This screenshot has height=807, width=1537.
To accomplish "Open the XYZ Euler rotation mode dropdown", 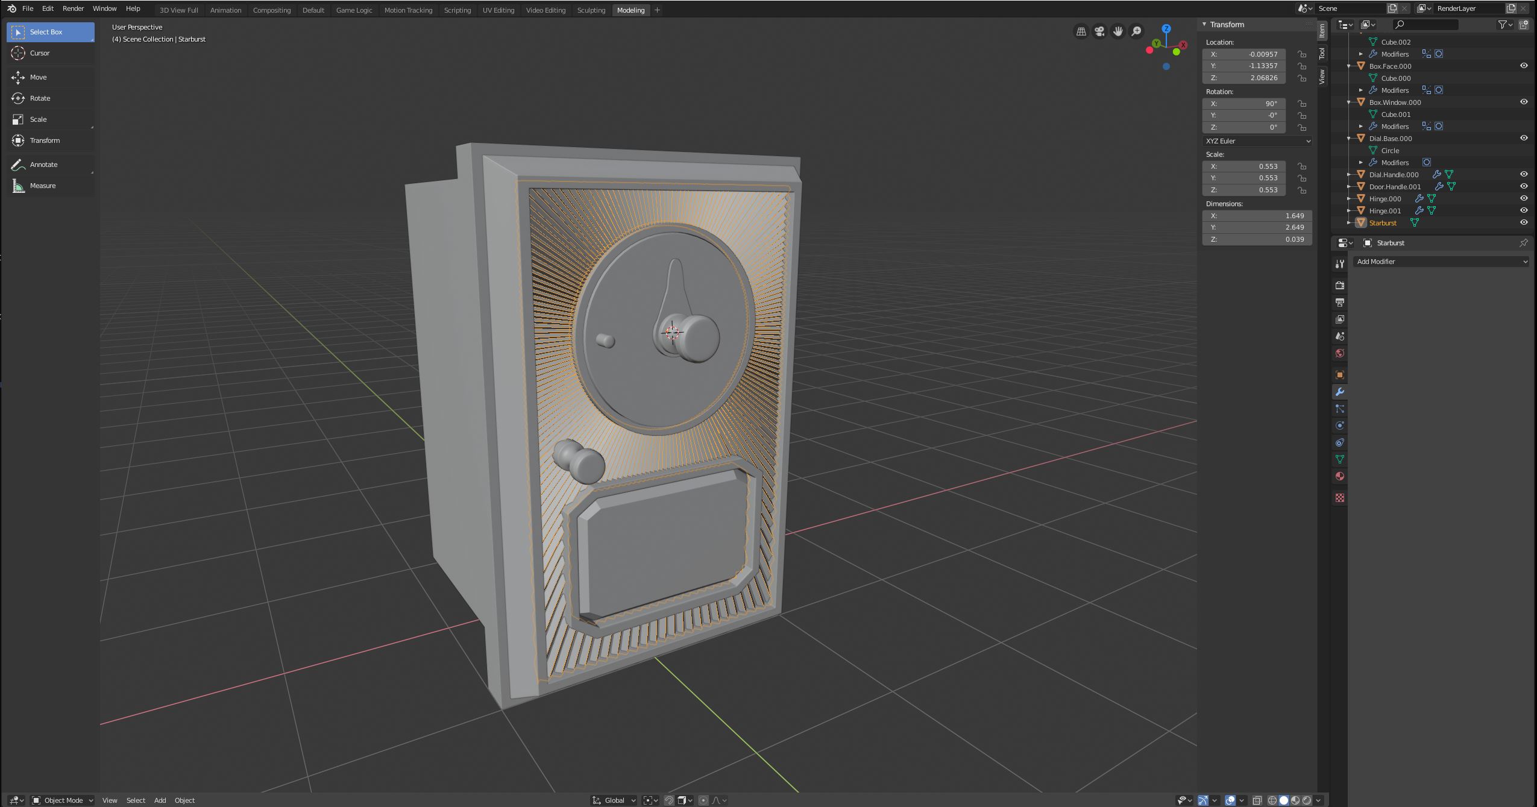I will [x=1257, y=141].
